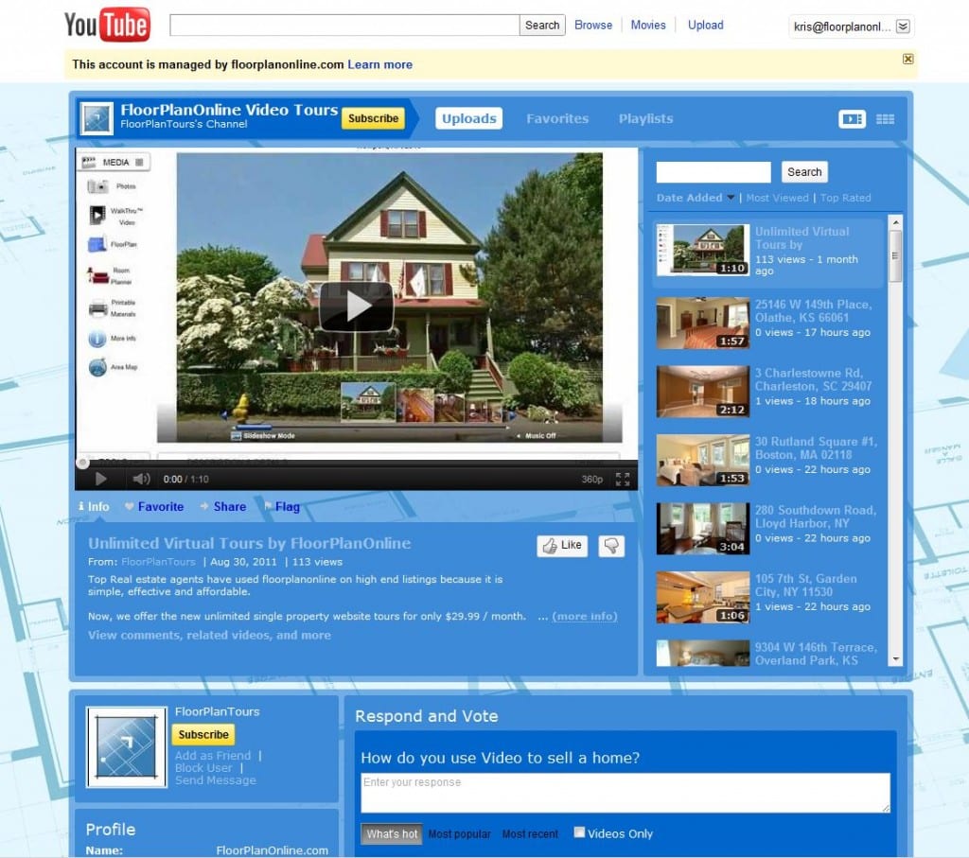Viewport: 969px width, 858px height.
Task: Open the Info tab below the video
Action: [x=94, y=506]
